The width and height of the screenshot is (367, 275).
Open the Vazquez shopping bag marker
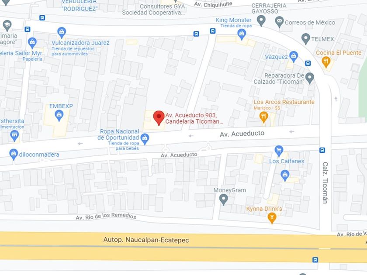(294, 57)
